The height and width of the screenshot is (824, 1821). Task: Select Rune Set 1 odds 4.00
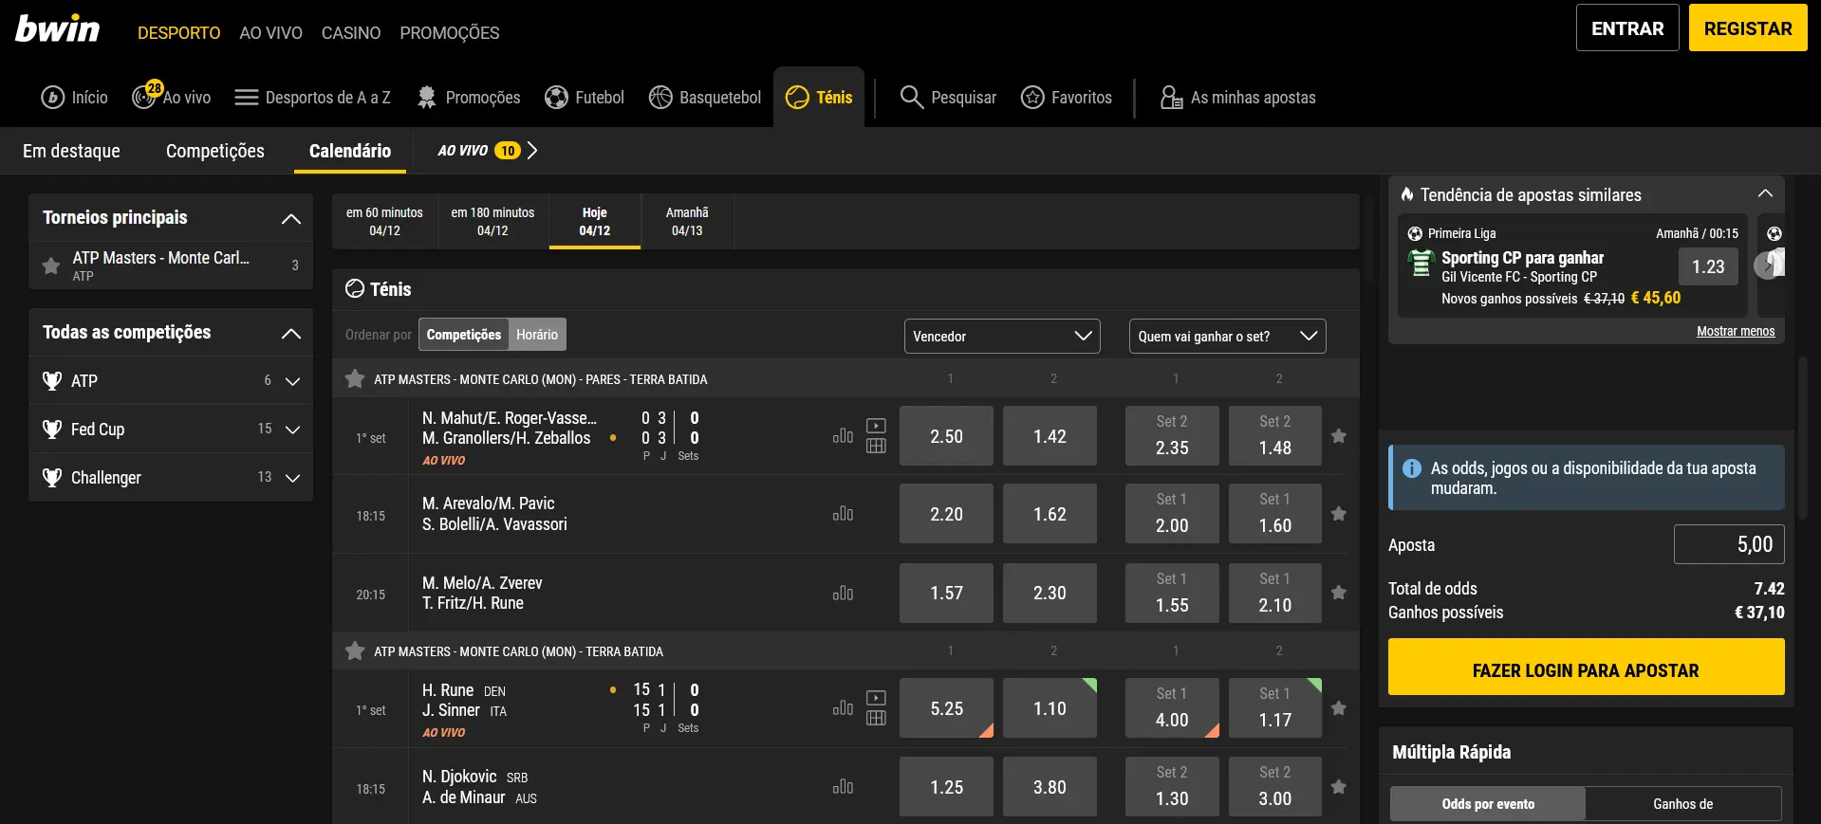tap(1172, 708)
